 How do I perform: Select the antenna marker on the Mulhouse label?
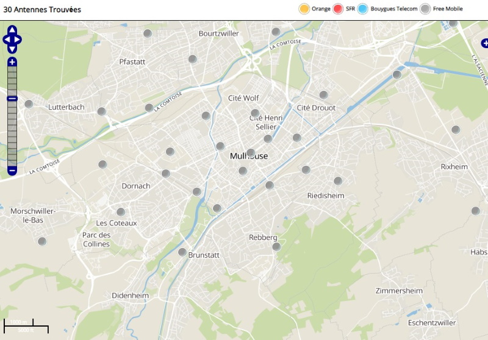pos(251,152)
